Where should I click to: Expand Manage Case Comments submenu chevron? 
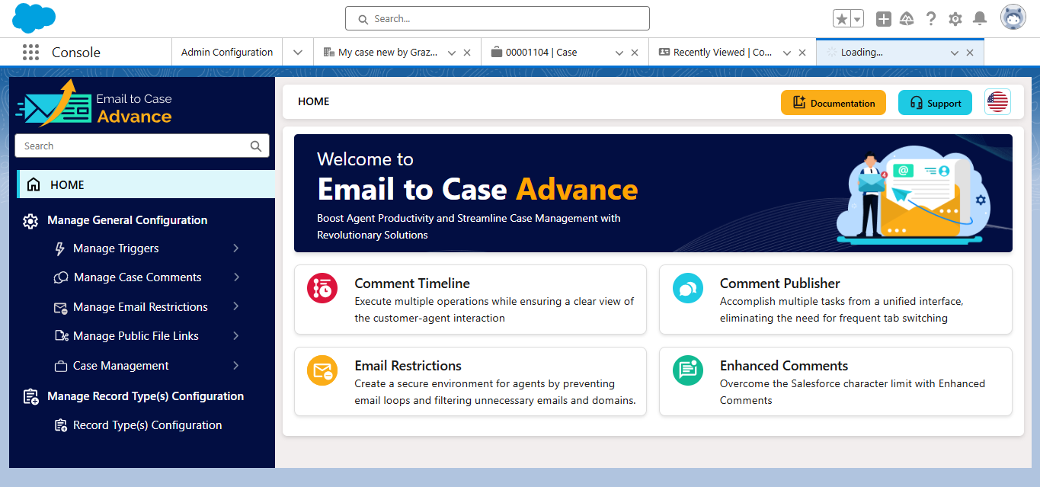pos(236,277)
